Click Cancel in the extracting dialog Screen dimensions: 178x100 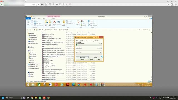pyautogui.click(x=82, y=60)
